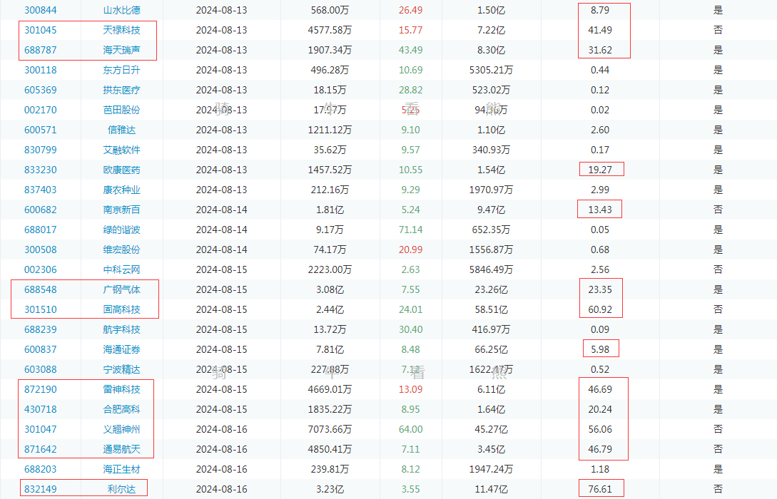Open 宁波精达 stock link
This screenshot has height=499, width=777.
[121, 369]
